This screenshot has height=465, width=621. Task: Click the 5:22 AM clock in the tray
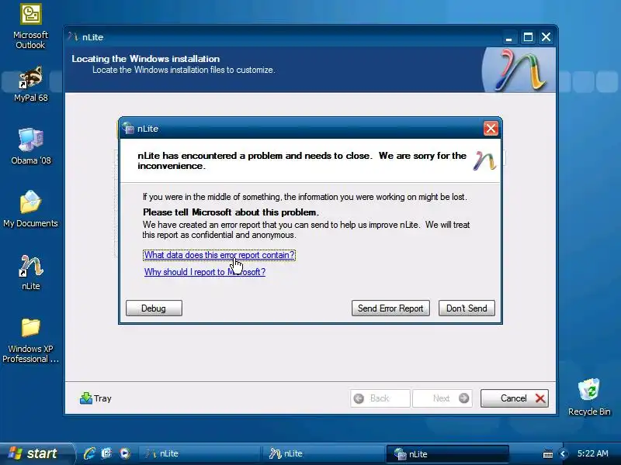(592, 453)
